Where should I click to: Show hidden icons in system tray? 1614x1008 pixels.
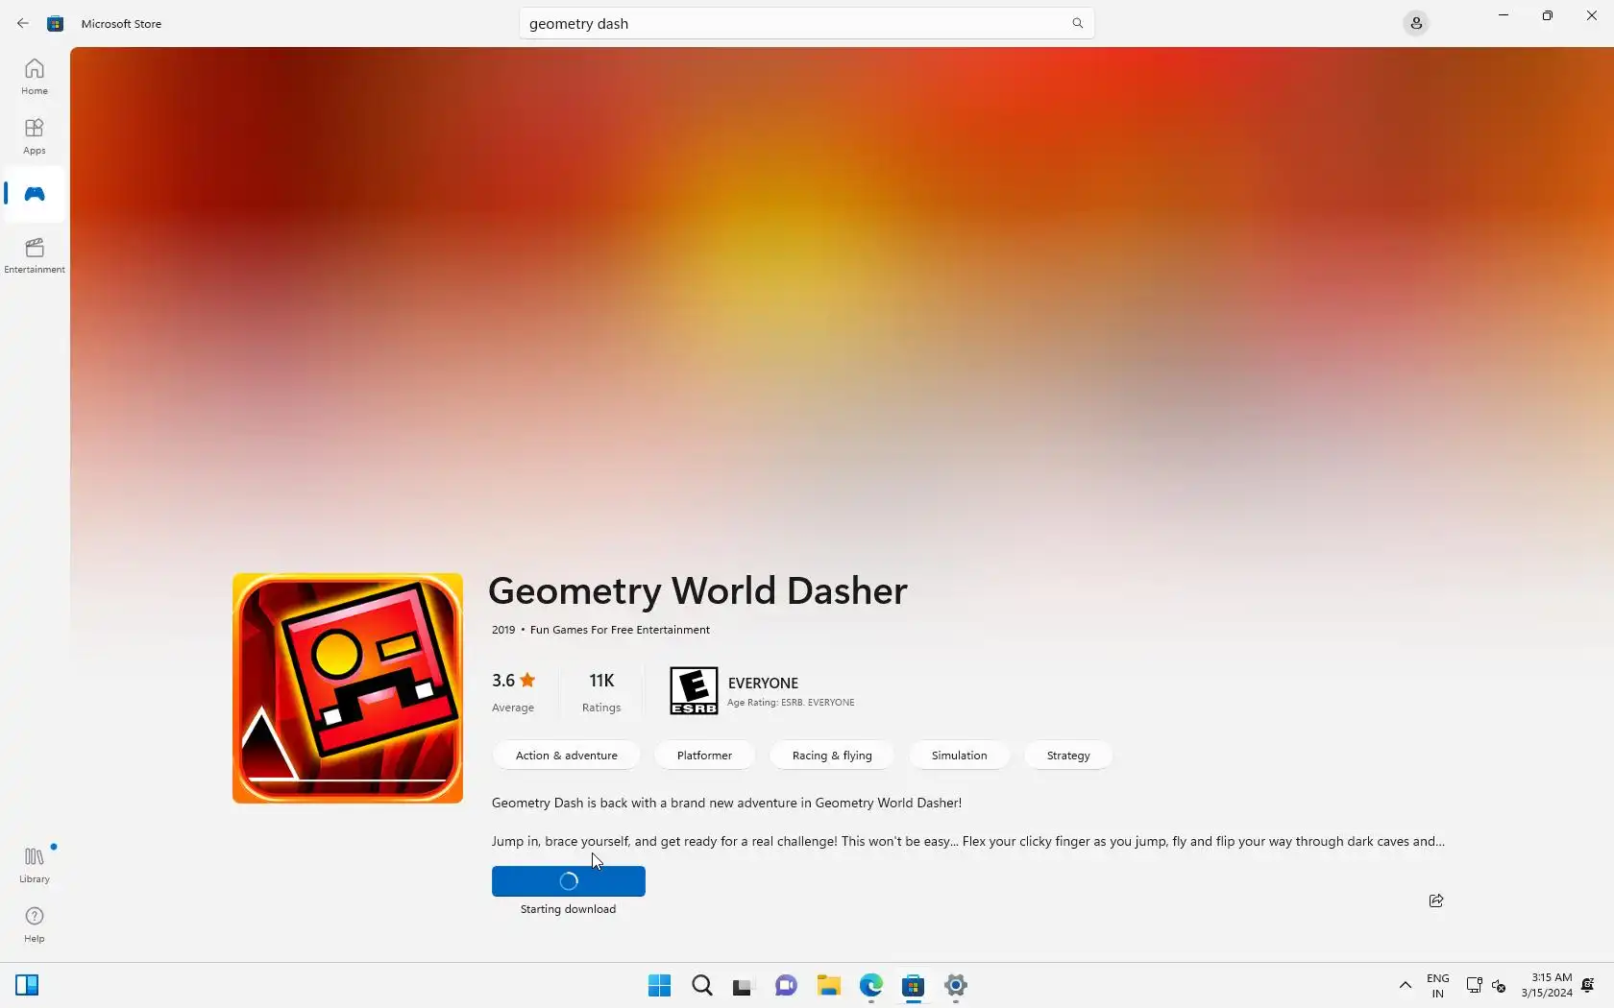click(x=1405, y=986)
